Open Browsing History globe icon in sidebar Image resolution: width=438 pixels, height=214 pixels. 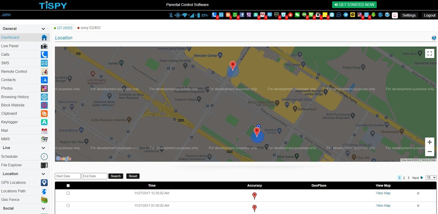(x=44, y=97)
